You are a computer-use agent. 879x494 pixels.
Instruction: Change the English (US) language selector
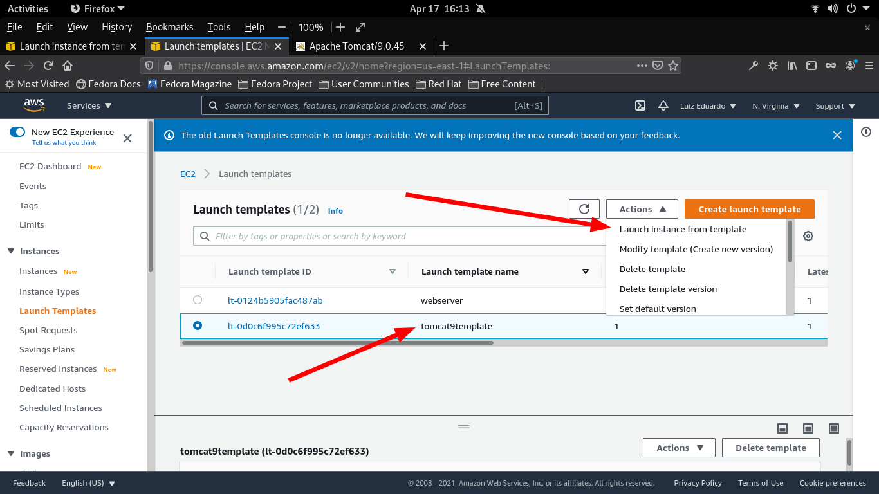tap(88, 483)
